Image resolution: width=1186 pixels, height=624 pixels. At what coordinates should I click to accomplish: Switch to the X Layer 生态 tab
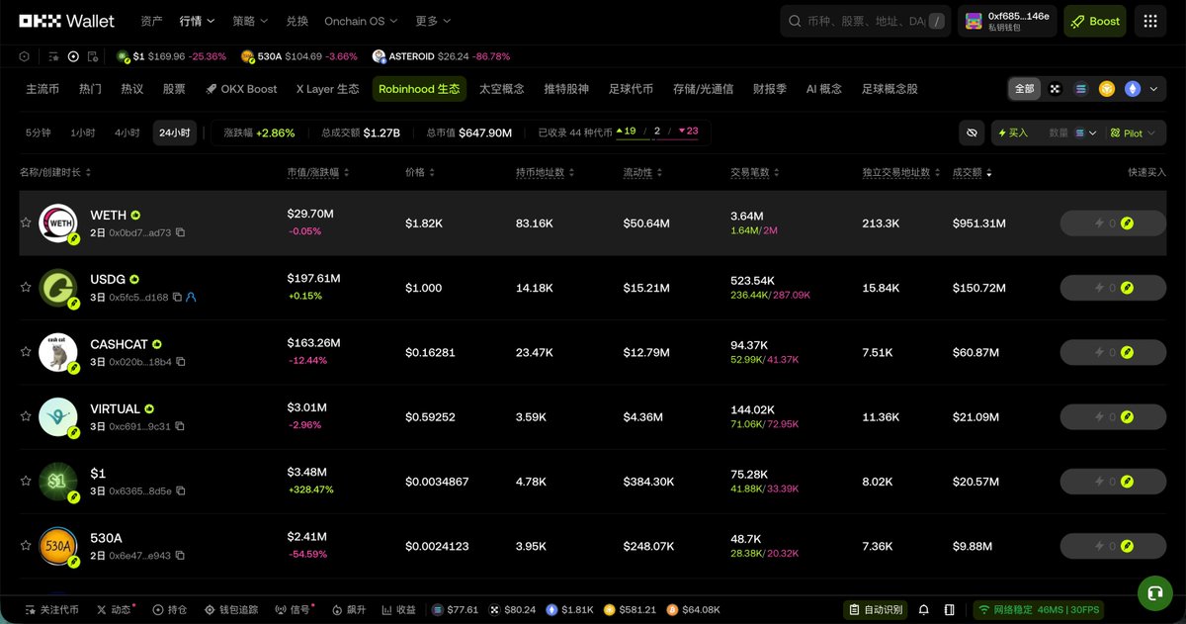(328, 89)
